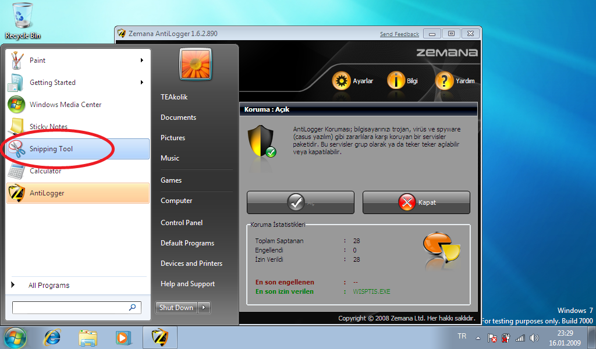Click the Zemana title bar icon

click(122, 33)
